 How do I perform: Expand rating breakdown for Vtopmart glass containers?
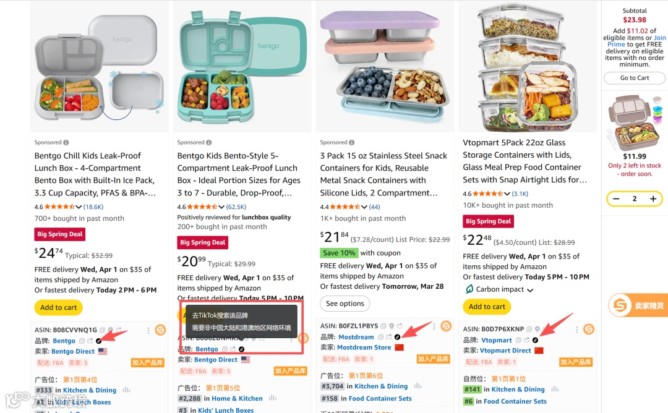coord(508,194)
